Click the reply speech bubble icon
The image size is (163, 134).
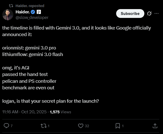7,126
